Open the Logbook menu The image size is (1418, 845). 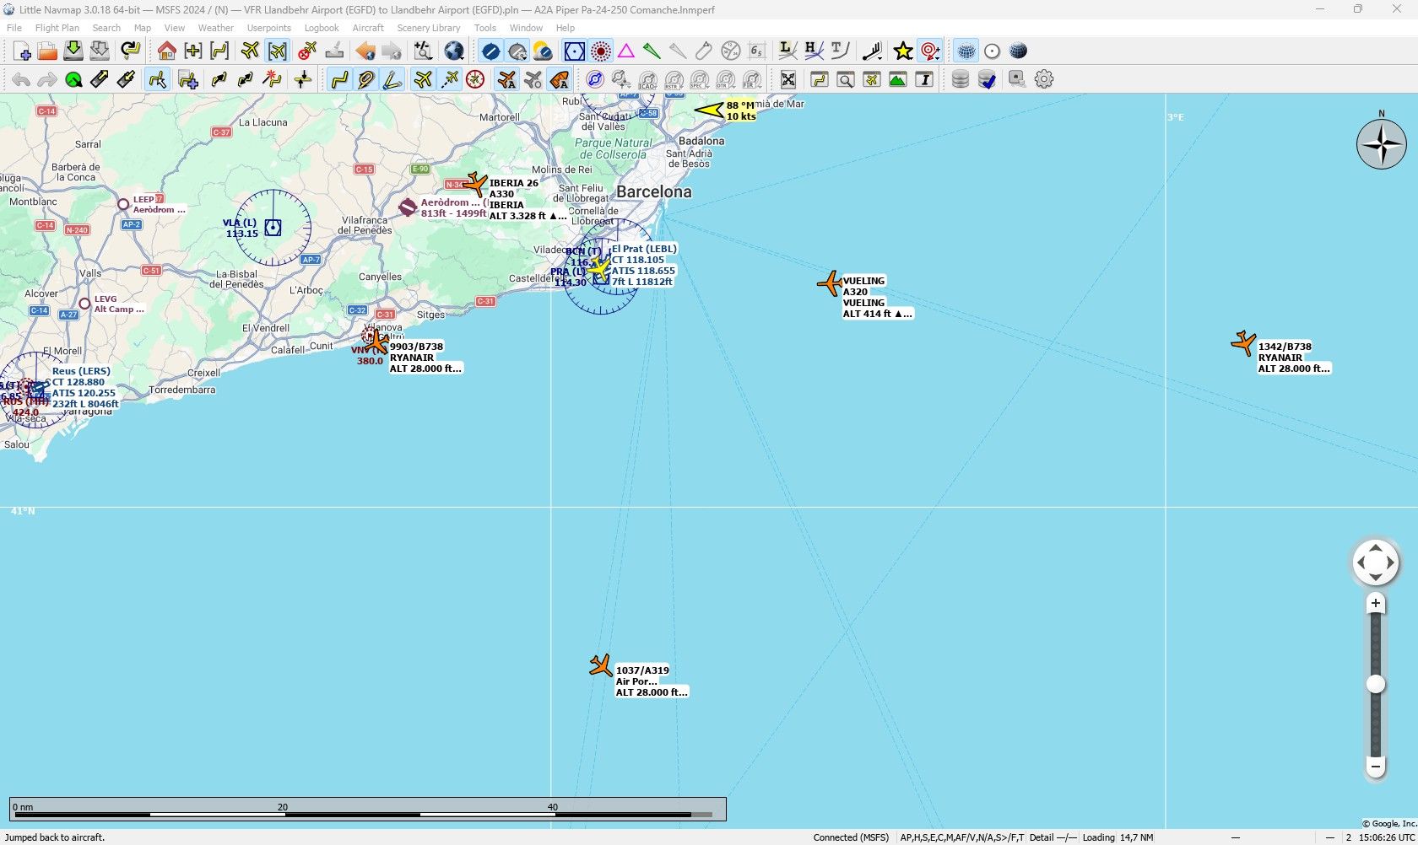(322, 28)
